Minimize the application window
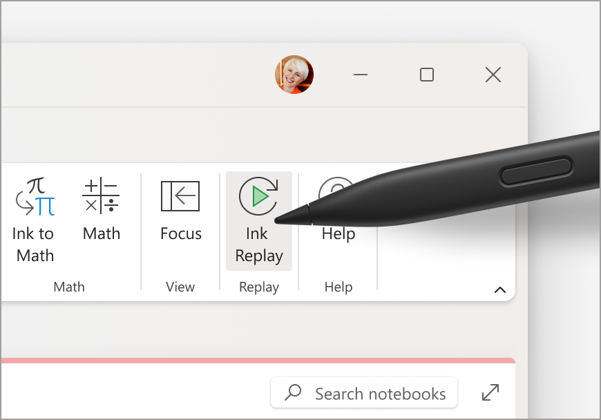 (361, 75)
